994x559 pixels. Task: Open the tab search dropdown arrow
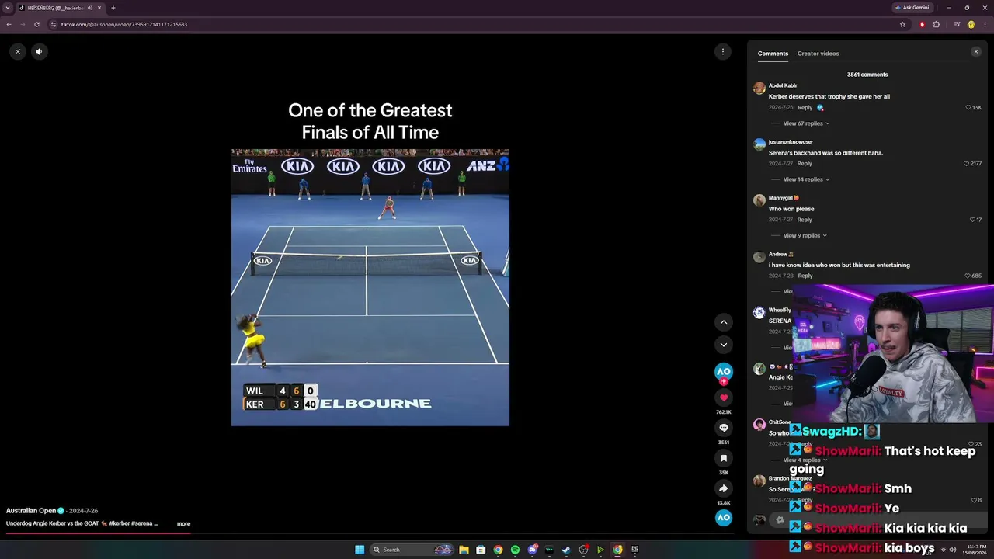pyautogui.click(x=7, y=8)
